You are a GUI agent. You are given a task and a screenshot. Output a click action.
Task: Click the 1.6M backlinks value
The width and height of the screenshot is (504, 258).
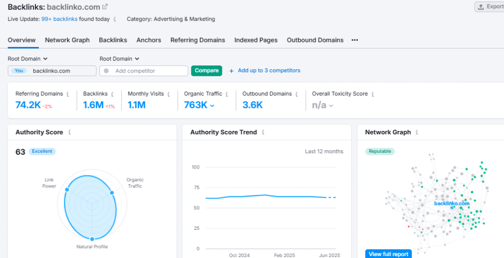pos(93,105)
